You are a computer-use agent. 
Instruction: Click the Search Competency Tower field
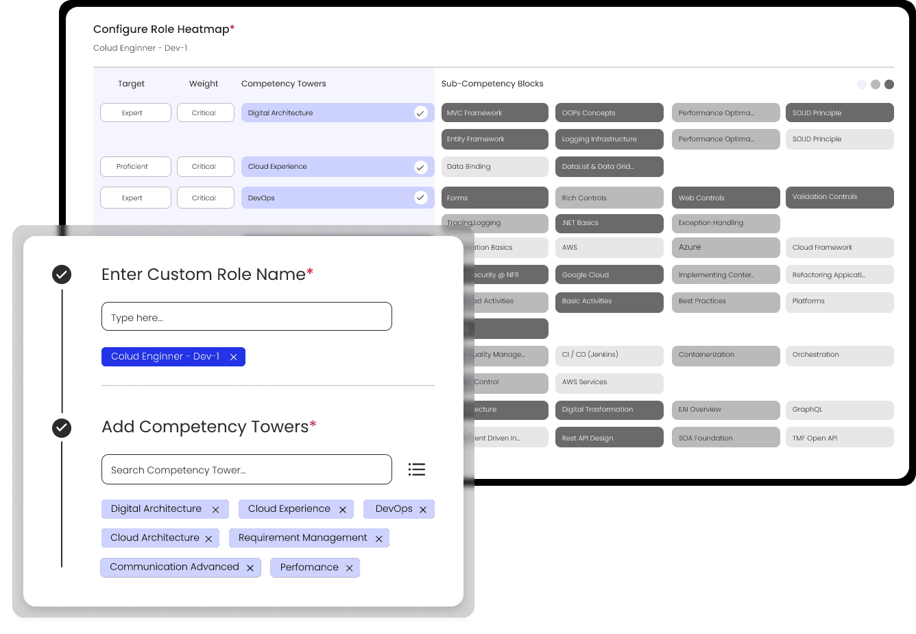247,469
